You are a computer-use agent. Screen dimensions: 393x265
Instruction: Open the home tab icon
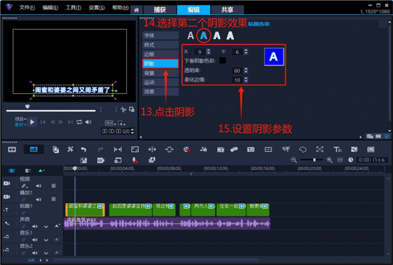click(136, 9)
